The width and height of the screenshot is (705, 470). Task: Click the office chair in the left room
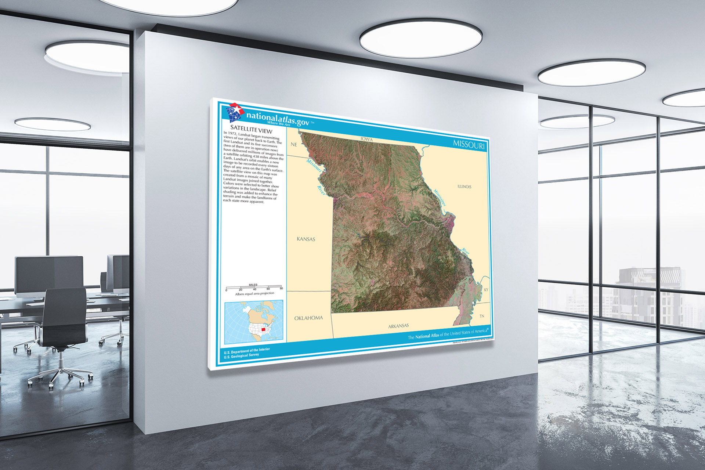(61, 337)
